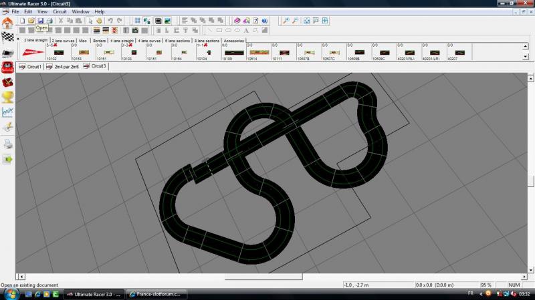This screenshot has width=535, height=300.
Task: Switch to the 2 lane curves tab
Action: [x=64, y=41]
